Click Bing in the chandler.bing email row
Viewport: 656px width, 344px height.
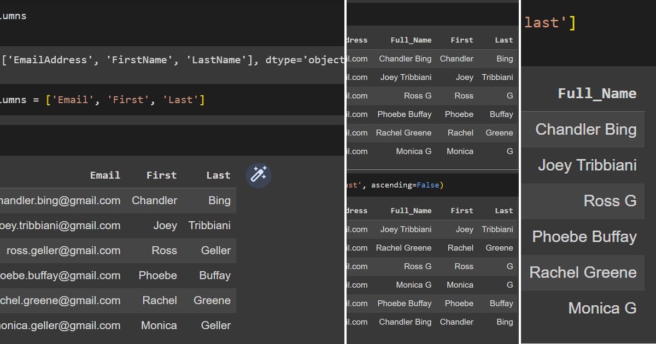(219, 200)
